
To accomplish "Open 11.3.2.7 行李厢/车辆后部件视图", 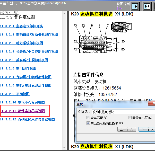I will point(26,77).
